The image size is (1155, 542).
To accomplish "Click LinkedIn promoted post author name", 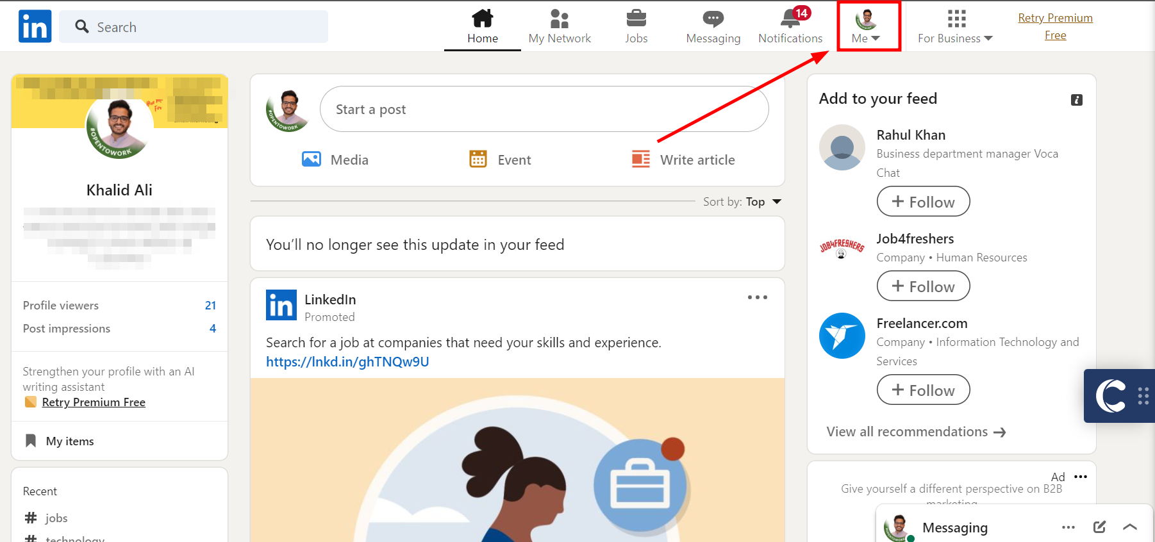I will click(x=330, y=299).
